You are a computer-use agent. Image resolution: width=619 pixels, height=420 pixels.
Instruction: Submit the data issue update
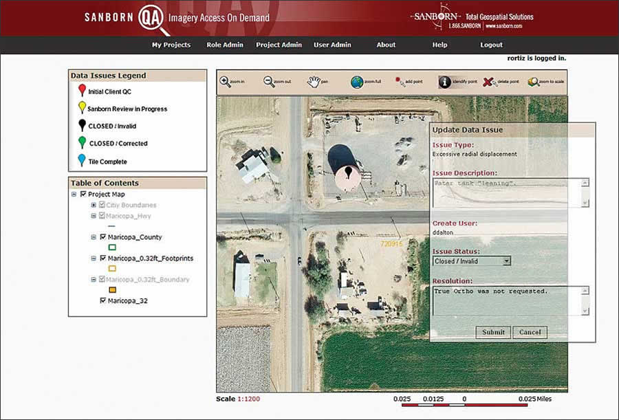(x=493, y=332)
